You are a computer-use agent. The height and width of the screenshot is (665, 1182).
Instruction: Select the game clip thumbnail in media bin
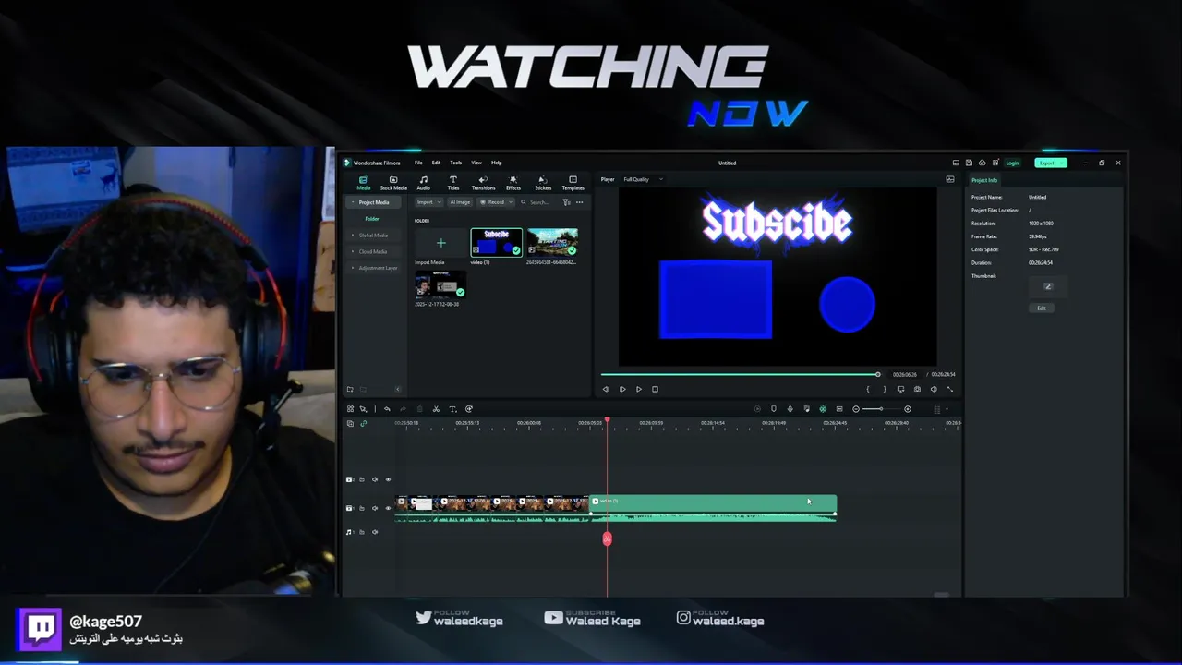(552, 242)
